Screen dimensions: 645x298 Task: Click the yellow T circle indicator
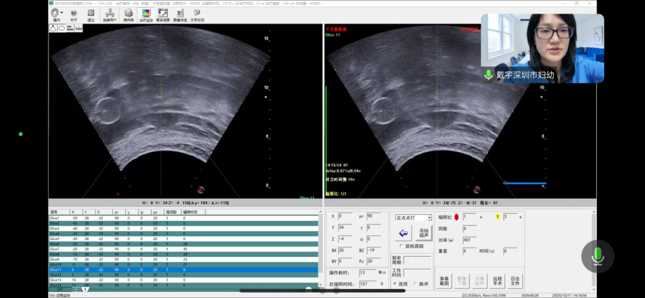(x=497, y=217)
